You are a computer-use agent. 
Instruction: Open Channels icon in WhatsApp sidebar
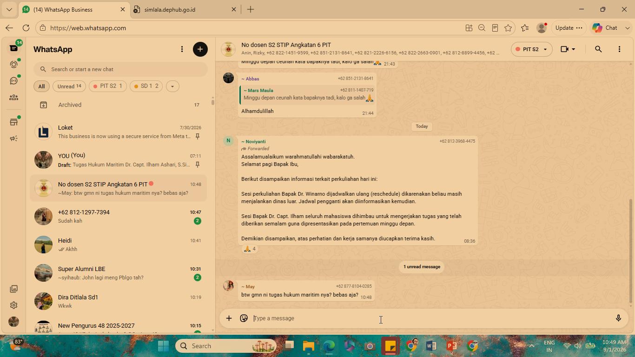(x=13, y=81)
